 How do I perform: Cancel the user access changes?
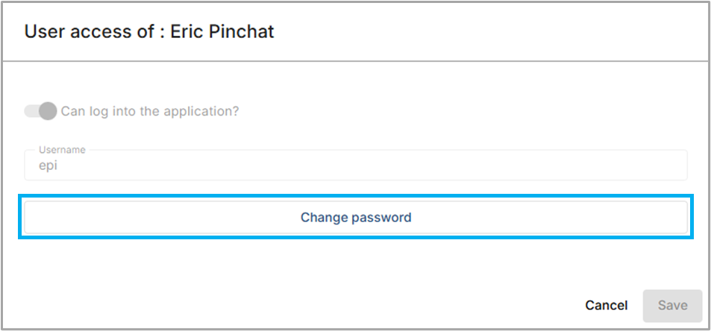coord(606,305)
